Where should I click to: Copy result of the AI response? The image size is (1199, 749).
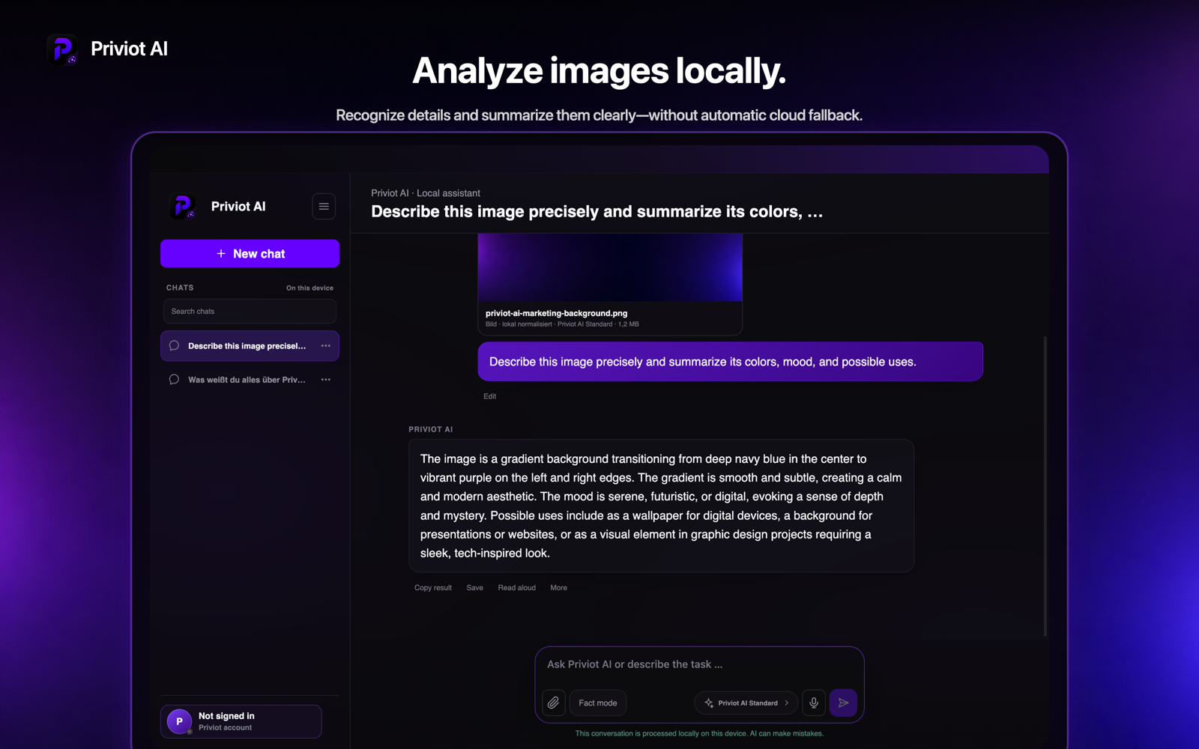coord(433,588)
